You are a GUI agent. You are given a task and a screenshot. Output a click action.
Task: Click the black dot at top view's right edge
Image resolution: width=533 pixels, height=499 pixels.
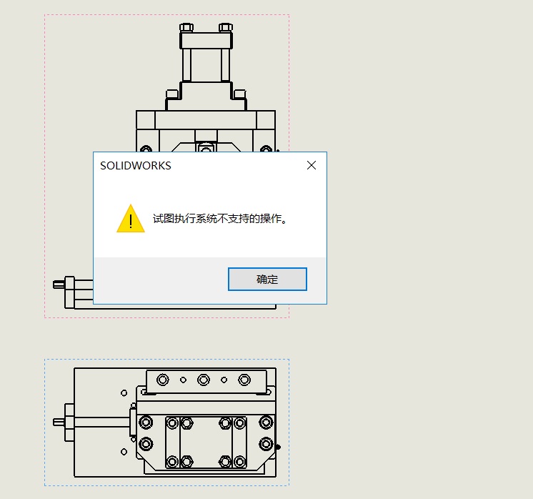coord(278,447)
